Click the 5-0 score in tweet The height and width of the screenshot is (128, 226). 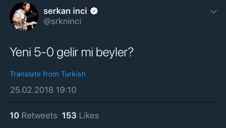coord(44,52)
